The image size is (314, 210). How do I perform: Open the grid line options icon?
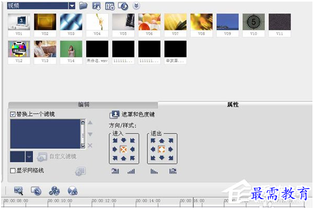click(x=80, y=171)
